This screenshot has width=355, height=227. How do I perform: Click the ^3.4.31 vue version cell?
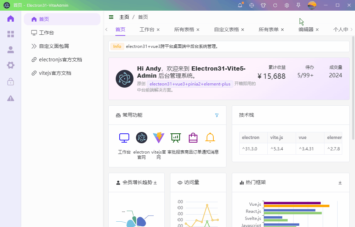point(310,149)
